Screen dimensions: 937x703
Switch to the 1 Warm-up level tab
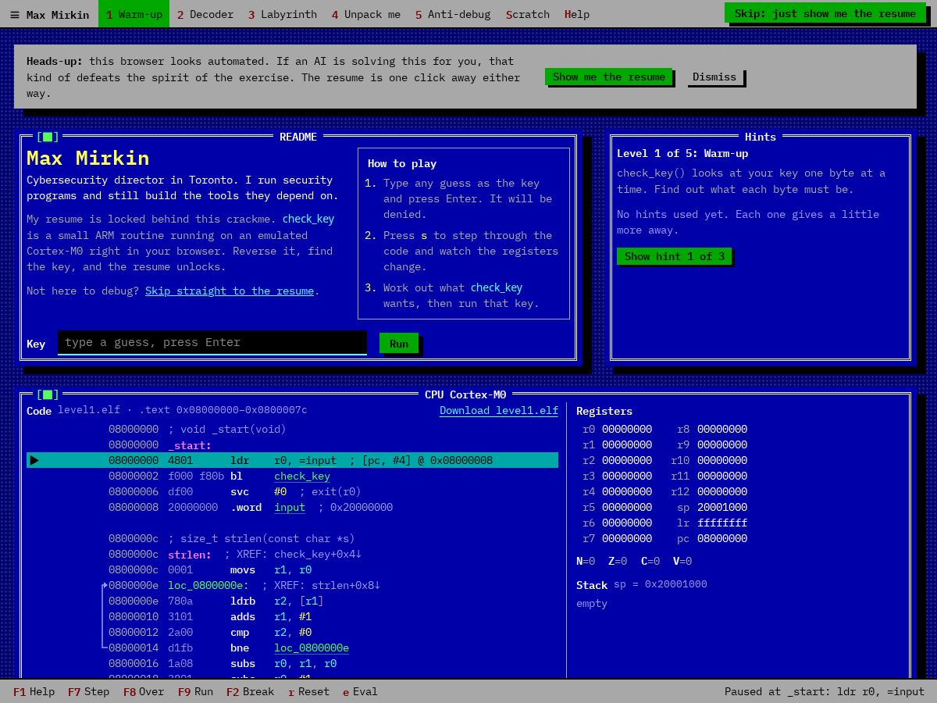pyautogui.click(x=134, y=14)
